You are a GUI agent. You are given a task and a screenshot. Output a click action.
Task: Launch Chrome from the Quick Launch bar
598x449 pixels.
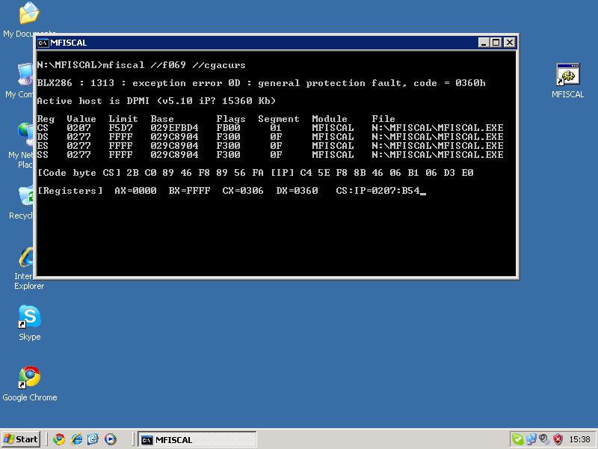pyautogui.click(x=59, y=439)
